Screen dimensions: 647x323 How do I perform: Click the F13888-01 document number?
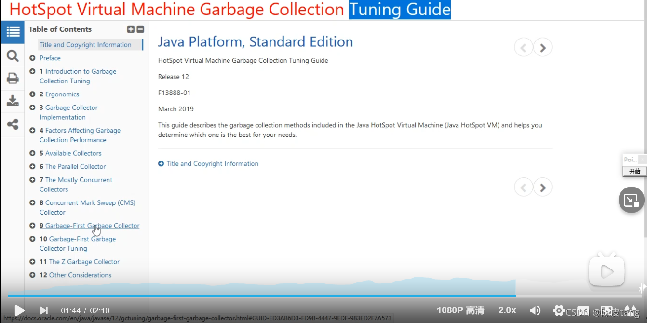pyautogui.click(x=175, y=93)
